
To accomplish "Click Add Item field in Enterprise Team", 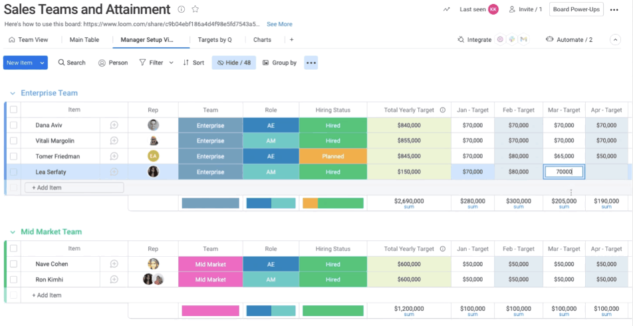I will point(74,188).
